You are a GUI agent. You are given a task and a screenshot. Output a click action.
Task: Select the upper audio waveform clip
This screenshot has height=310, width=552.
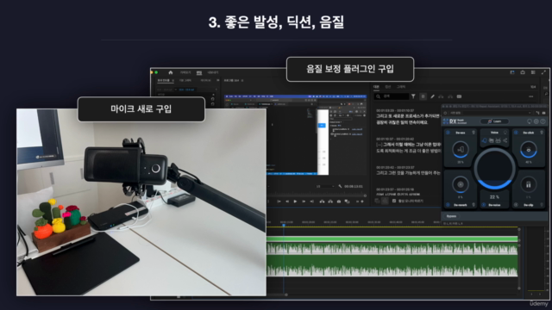392,249
